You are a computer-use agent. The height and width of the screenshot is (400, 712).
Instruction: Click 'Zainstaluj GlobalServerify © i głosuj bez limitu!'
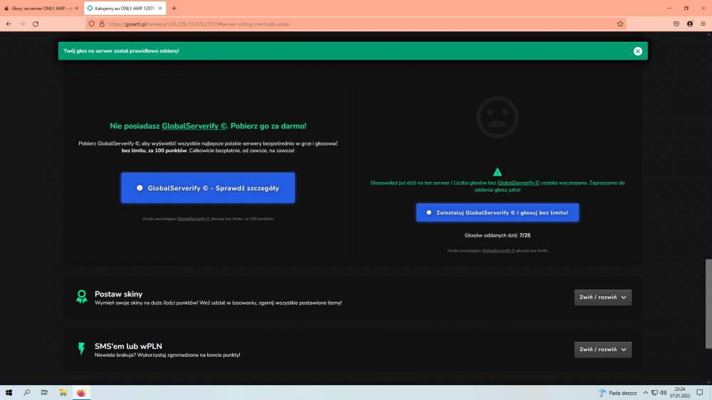coord(497,212)
